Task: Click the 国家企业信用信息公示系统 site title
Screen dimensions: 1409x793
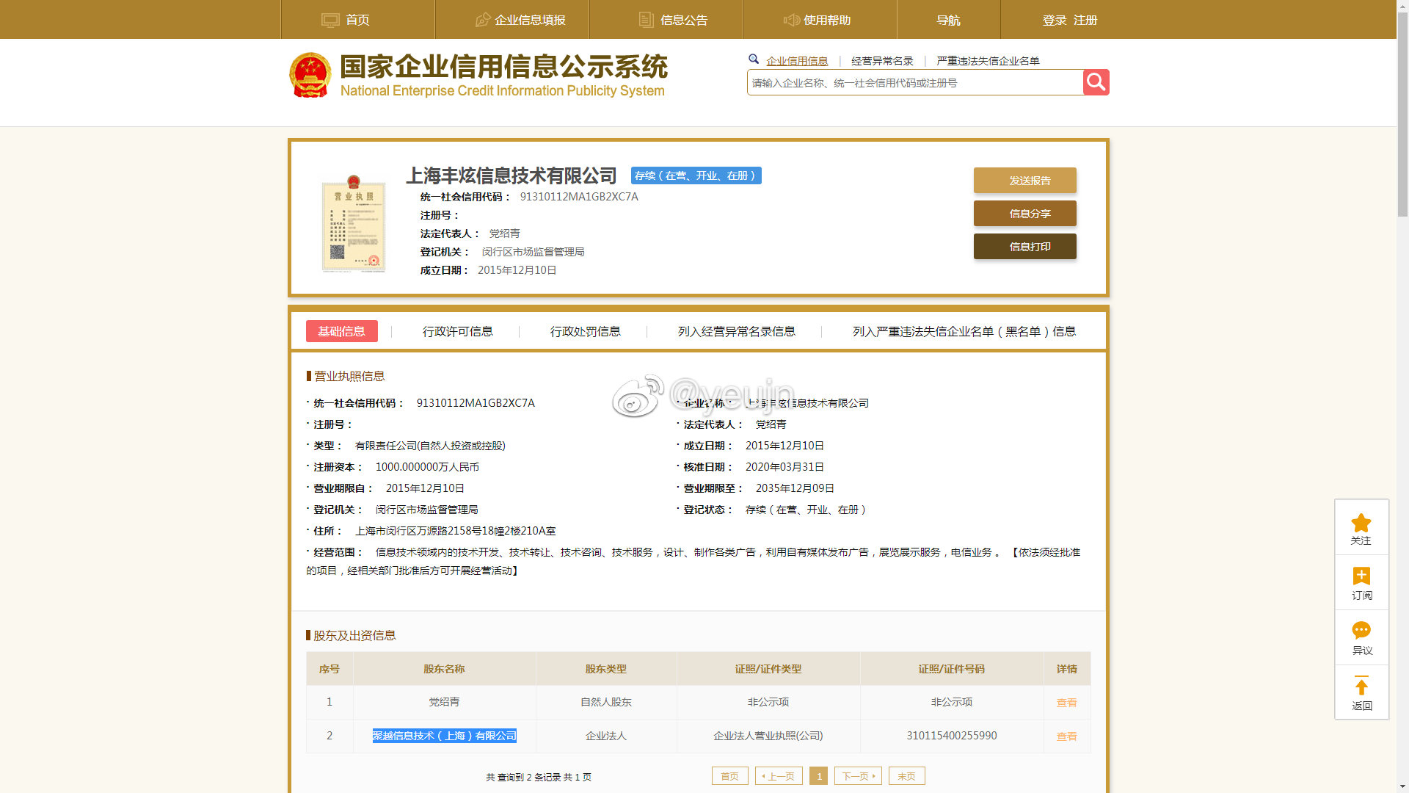Action: (x=503, y=67)
